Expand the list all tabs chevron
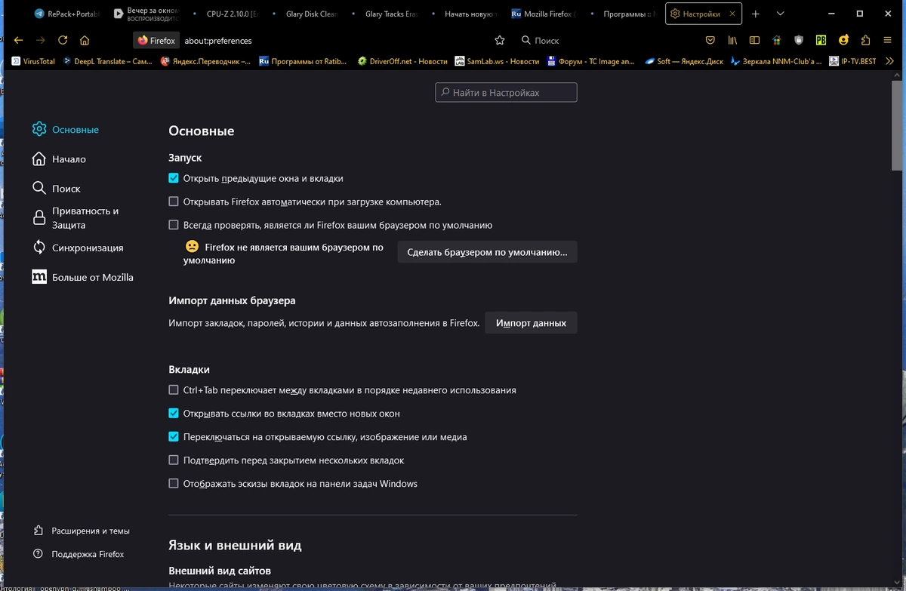 point(780,14)
